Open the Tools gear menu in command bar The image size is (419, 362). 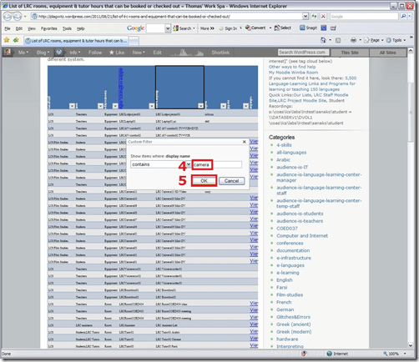[396, 40]
